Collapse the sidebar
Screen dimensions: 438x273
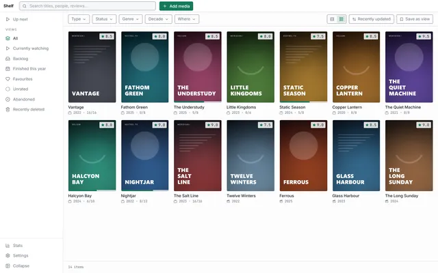pyautogui.click(x=31, y=265)
